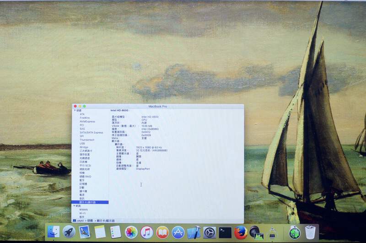Open System Preferences gear icon
Image resolution: width=366 pixels, height=243 pixels.
click(x=209, y=232)
